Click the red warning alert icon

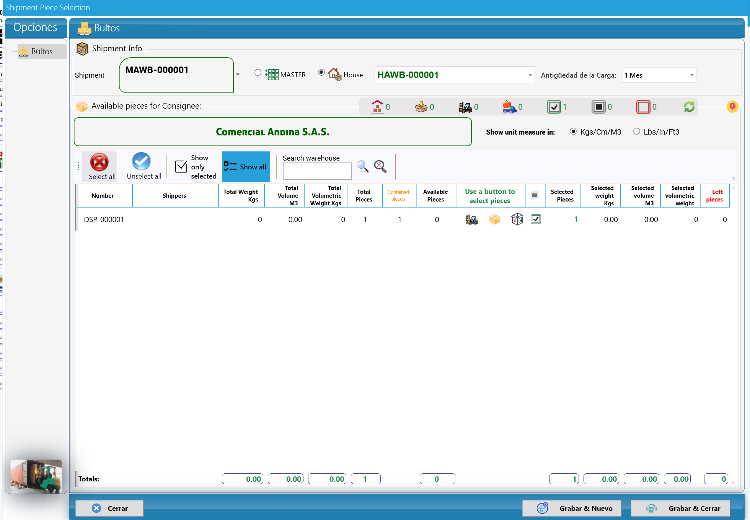(x=732, y=106)
